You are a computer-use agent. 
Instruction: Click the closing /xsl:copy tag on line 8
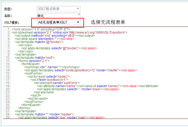tap(26, 51)
